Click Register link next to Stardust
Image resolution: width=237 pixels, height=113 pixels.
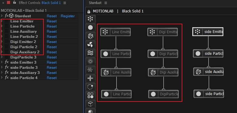68,16
